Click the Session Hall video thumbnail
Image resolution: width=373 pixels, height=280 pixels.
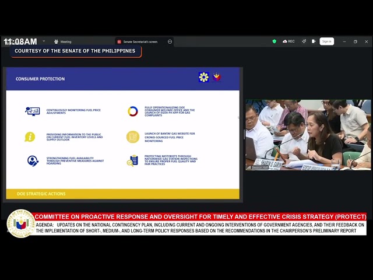(308, 135)
